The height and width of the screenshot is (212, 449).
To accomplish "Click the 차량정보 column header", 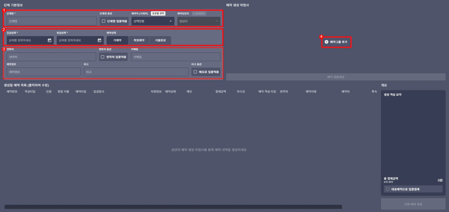I will (x=156, y=92).
